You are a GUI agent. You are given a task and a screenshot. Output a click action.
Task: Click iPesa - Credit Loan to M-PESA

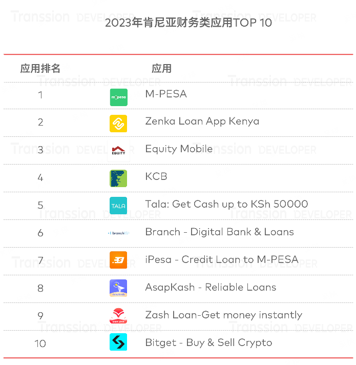(x=221, y=259)
